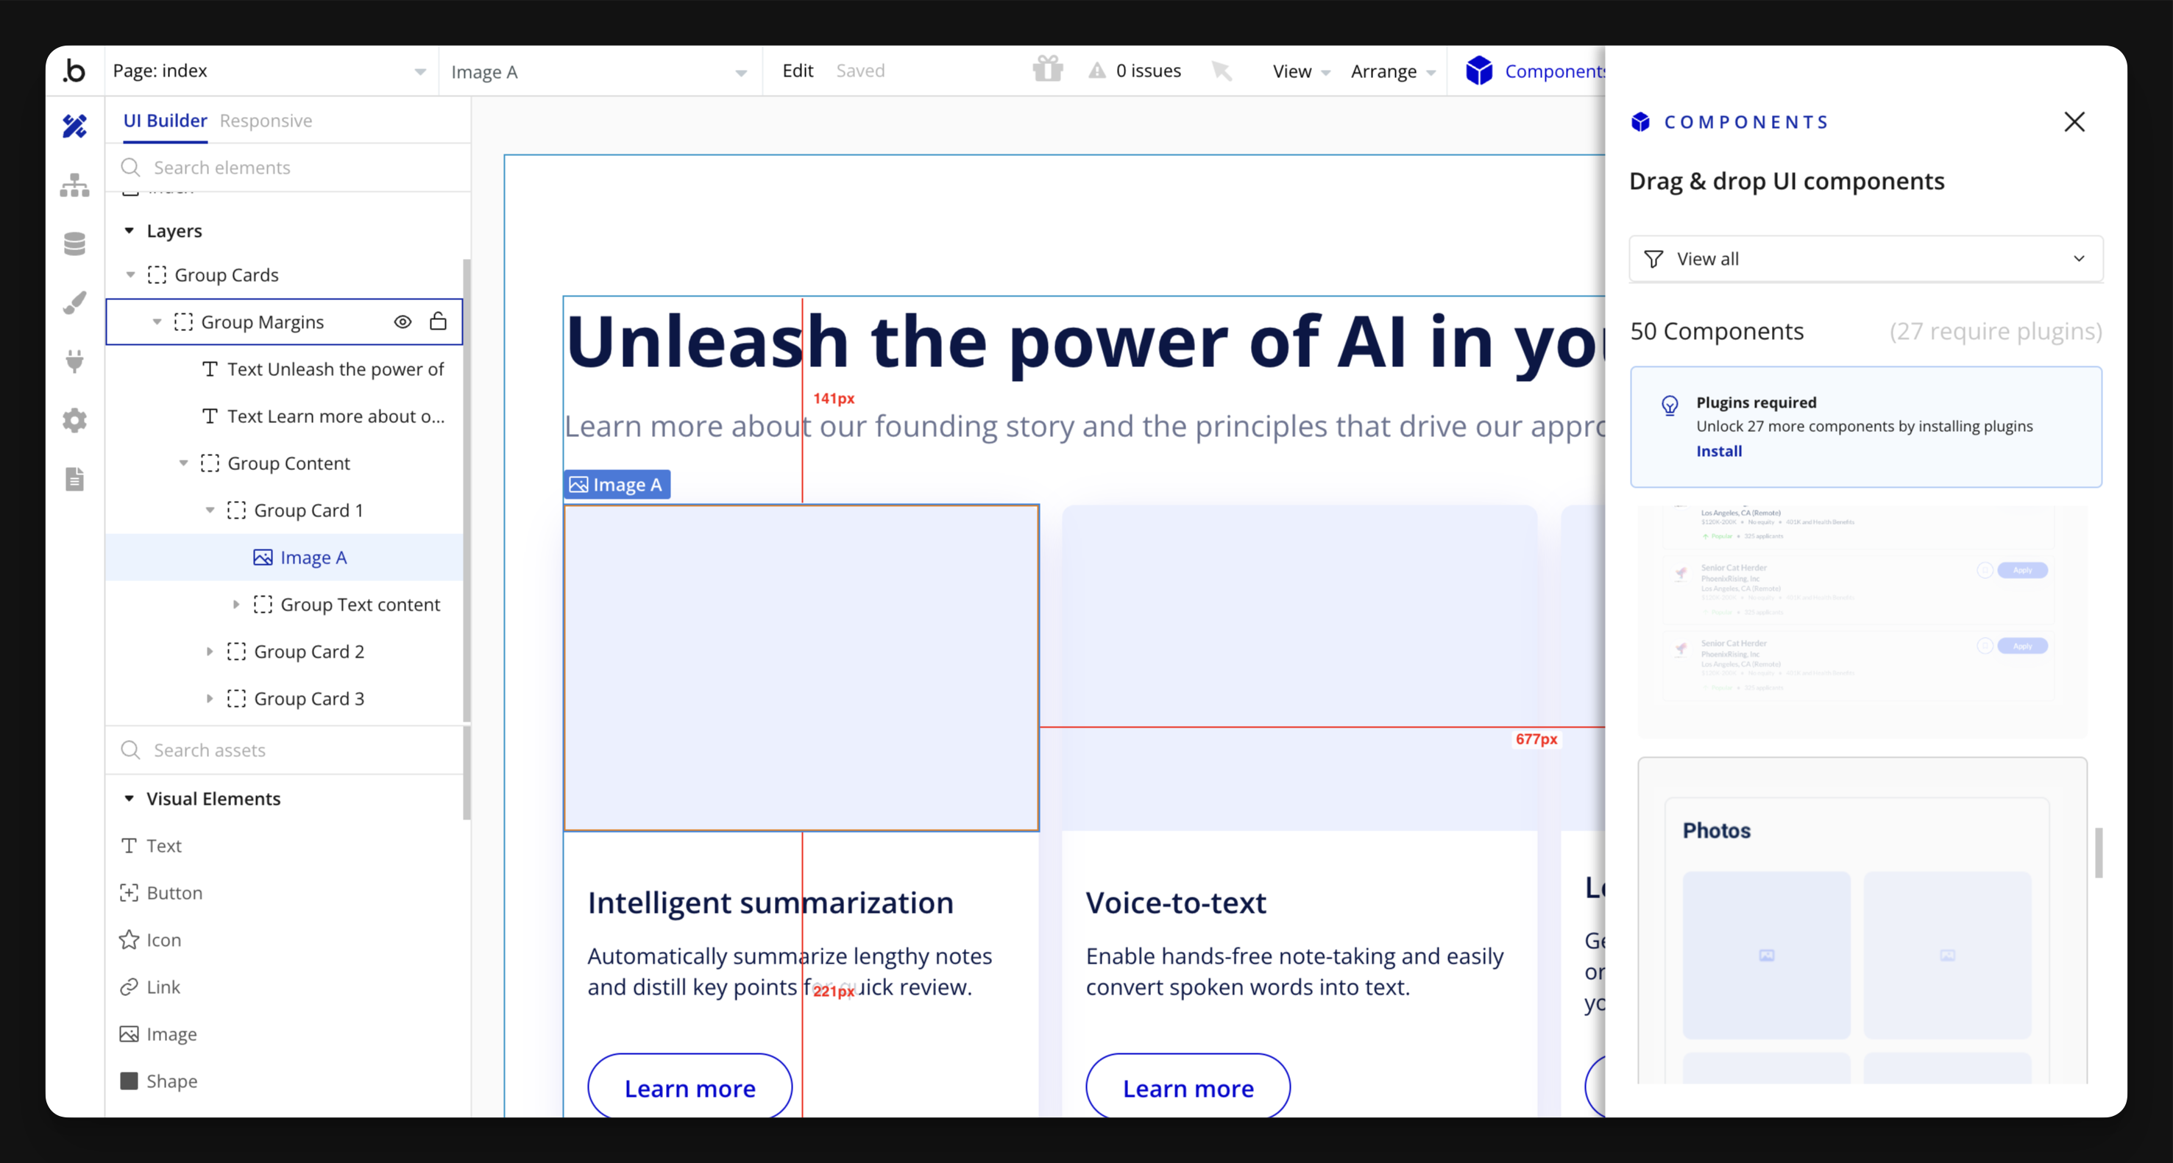Click the Image A label tag on canvas

click(617, 484)
